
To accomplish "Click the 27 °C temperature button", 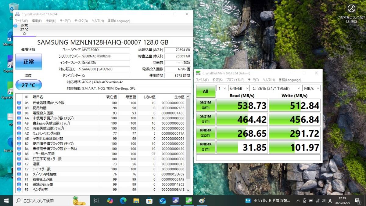I will pyautogui.click(x=29, y=85).
